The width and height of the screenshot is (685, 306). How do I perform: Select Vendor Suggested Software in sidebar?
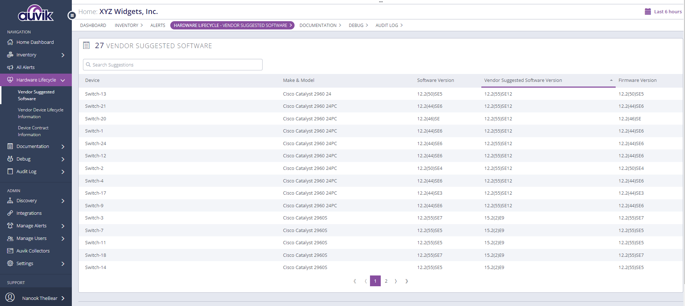(x=36, y=95)
